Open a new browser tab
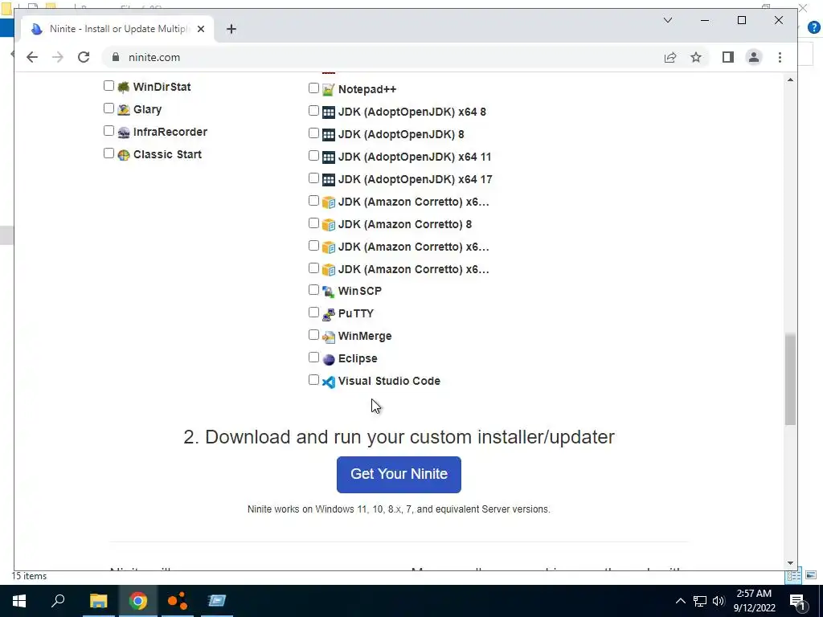The image size is (823, 617). pos(231,29)
